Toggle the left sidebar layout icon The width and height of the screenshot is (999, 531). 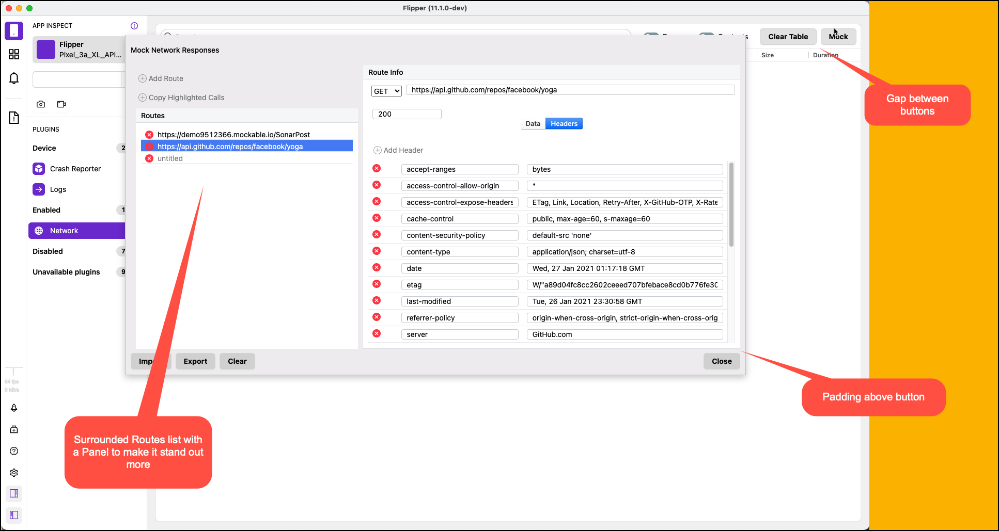[14, 515]
